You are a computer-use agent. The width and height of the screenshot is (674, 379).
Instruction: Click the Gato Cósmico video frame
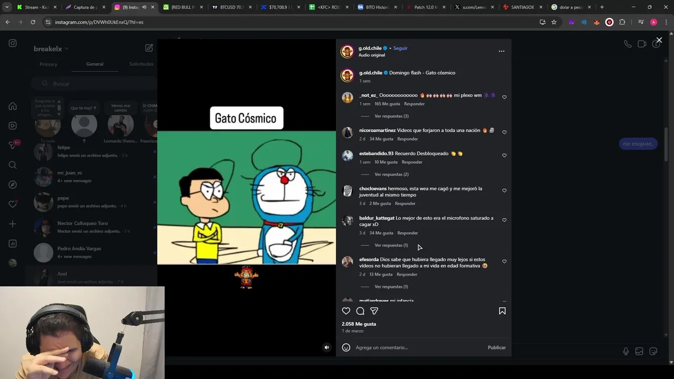coord(246,197)
